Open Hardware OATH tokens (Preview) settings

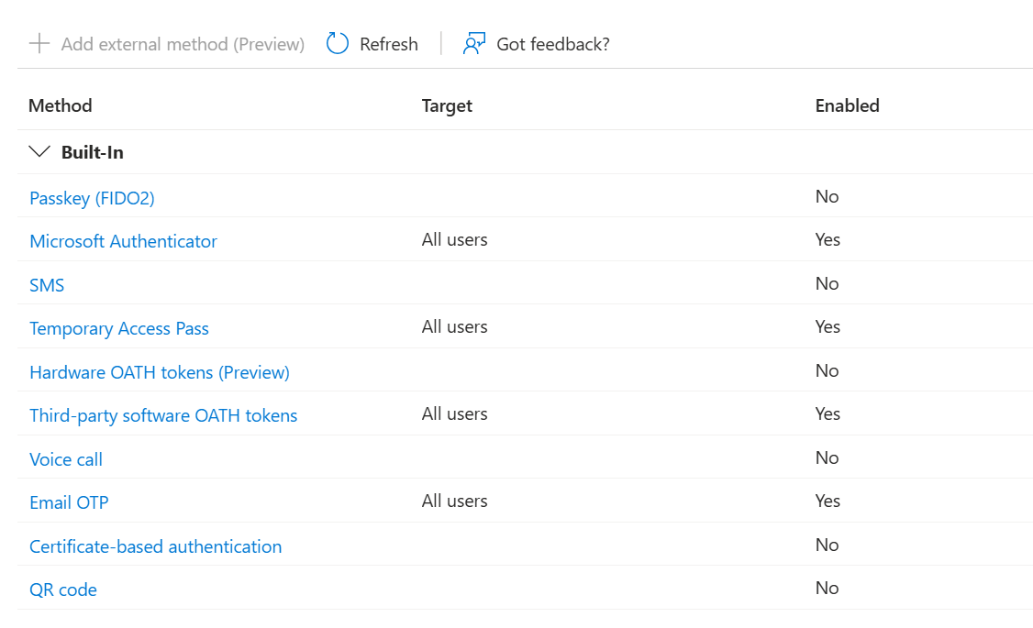coord(160,371)
